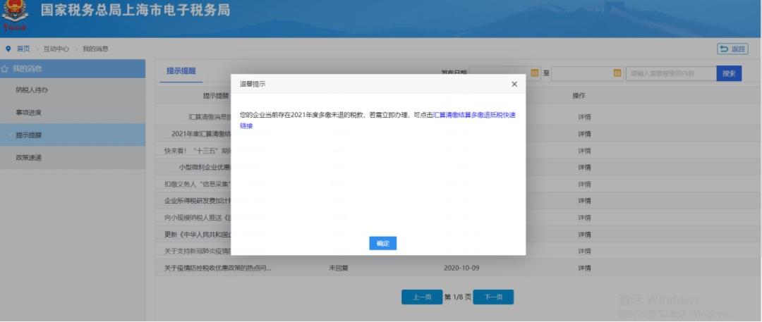This screenshot has height=322, width=762.
Task: Click the star icon beside 我的消息
Action: pyautogui.click(x=5, y=68)
